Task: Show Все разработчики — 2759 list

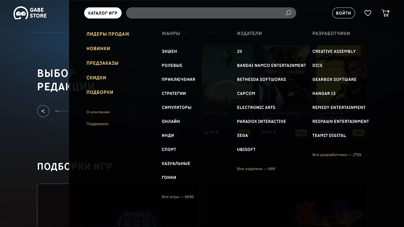Action: [337, 155]
